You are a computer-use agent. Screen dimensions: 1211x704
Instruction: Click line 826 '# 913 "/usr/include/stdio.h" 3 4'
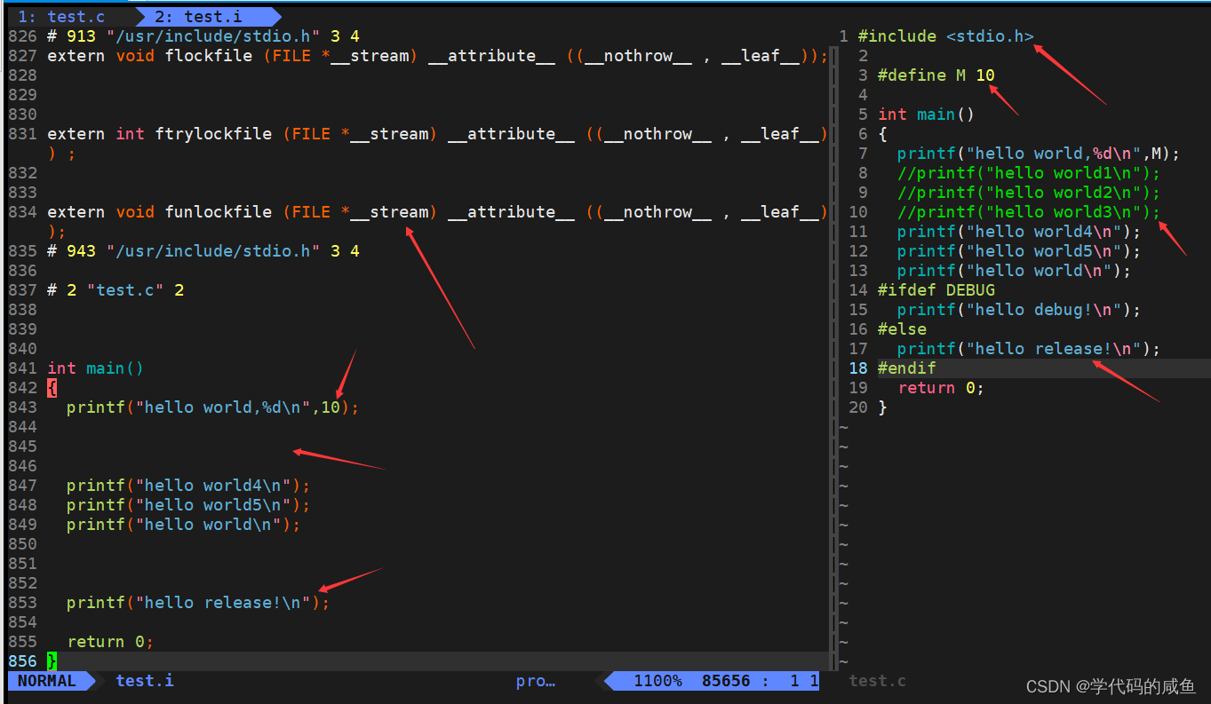[x=203, y=36]
